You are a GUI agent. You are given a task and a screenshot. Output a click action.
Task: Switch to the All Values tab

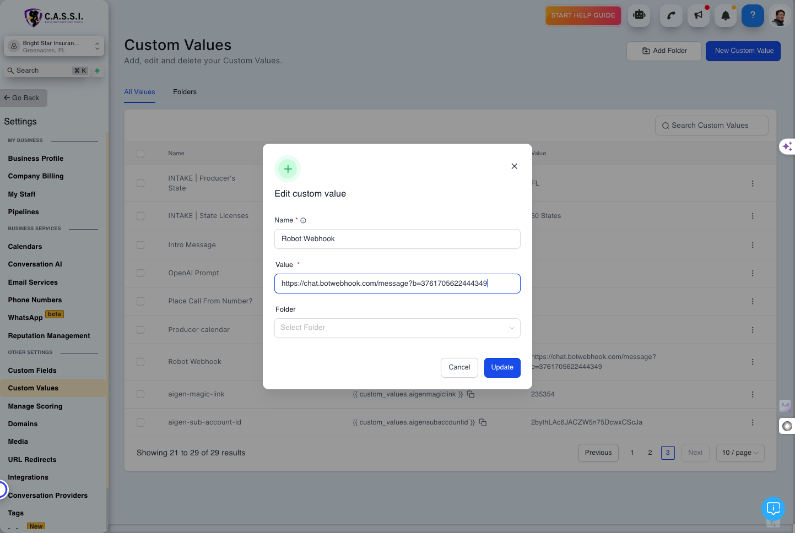tap(139, 92)
